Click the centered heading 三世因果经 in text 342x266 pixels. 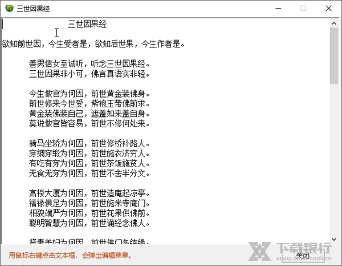[x=87, y=24]
